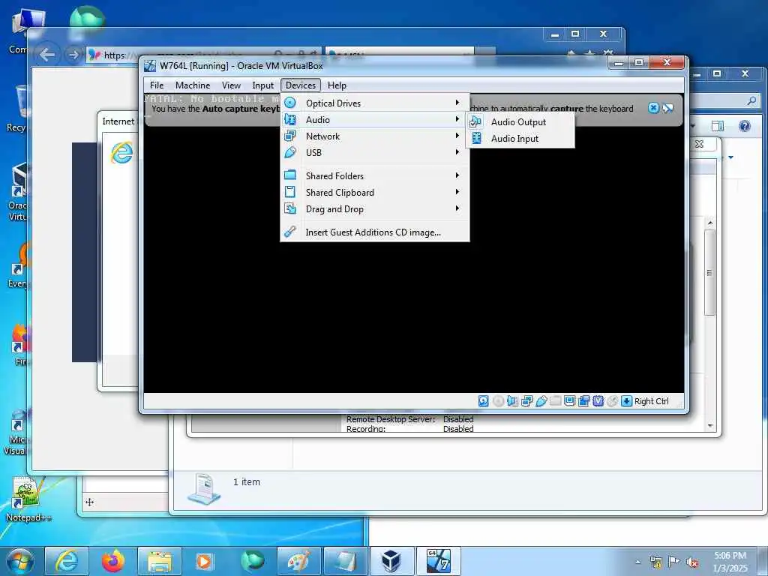The image size is (768, 576).
Task: Click the VirtualBox window title bar icon
Action: (150, 66)
